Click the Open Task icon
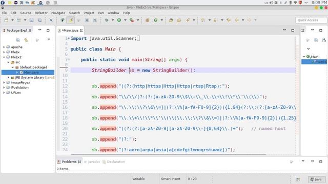This screenshot has height=184, width=328. tap(179, 20)
